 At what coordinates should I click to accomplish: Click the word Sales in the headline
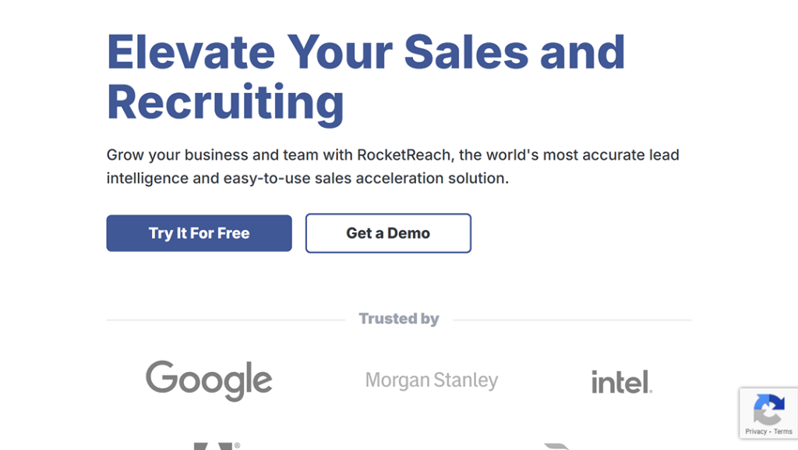(x=466, y=52)
